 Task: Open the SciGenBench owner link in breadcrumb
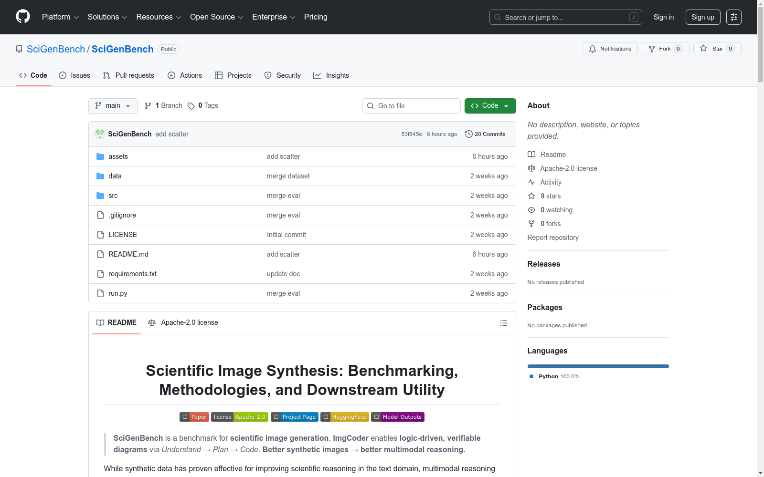click(x=56, y=49)
